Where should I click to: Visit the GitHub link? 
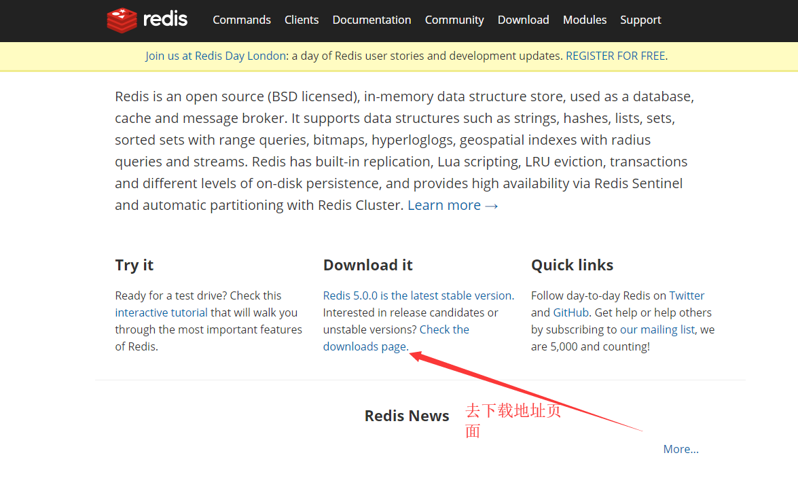570,312
